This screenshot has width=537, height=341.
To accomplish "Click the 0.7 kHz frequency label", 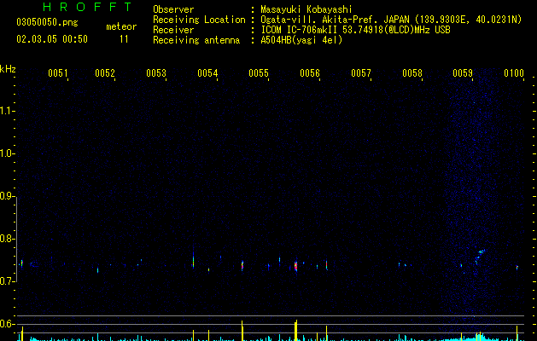I will [7, 281].
